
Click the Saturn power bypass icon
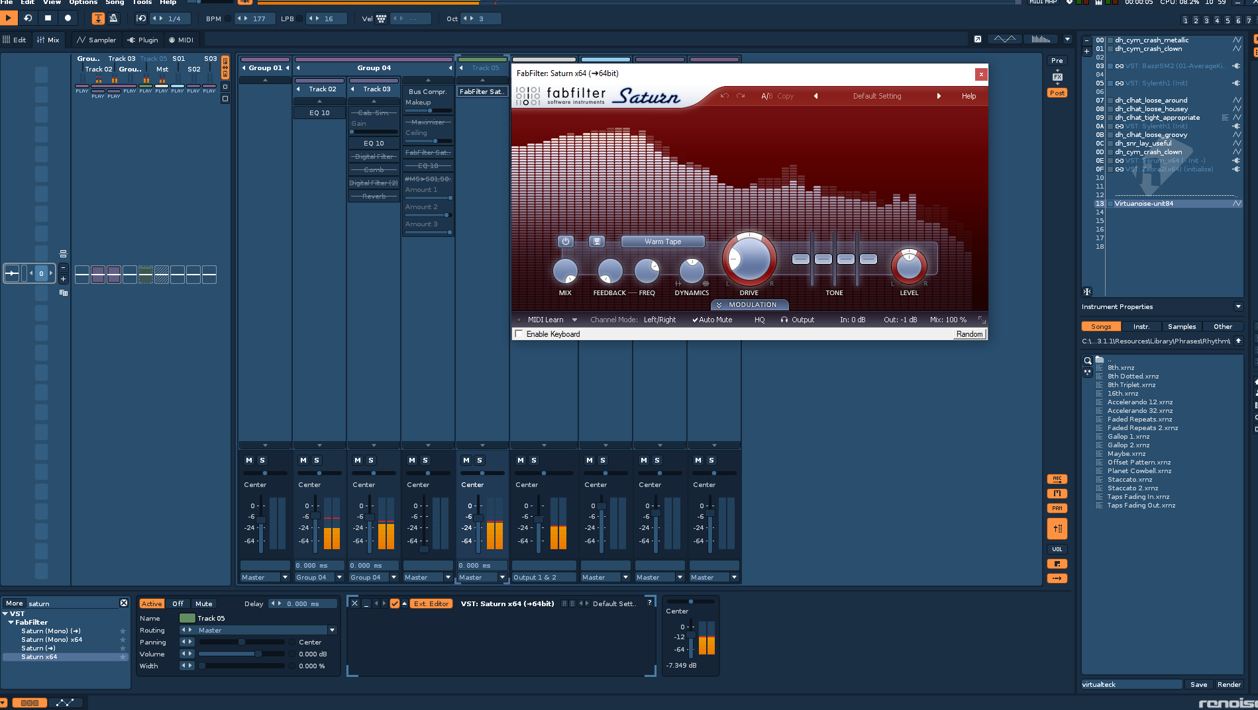coord(566,242)
